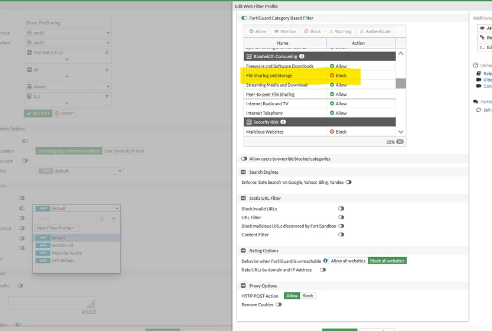
Task: Set HTTP POST Action to Block
Action: coord(308,296)
